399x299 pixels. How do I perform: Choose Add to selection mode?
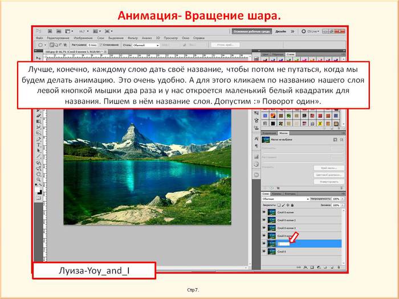coord(57,45)
